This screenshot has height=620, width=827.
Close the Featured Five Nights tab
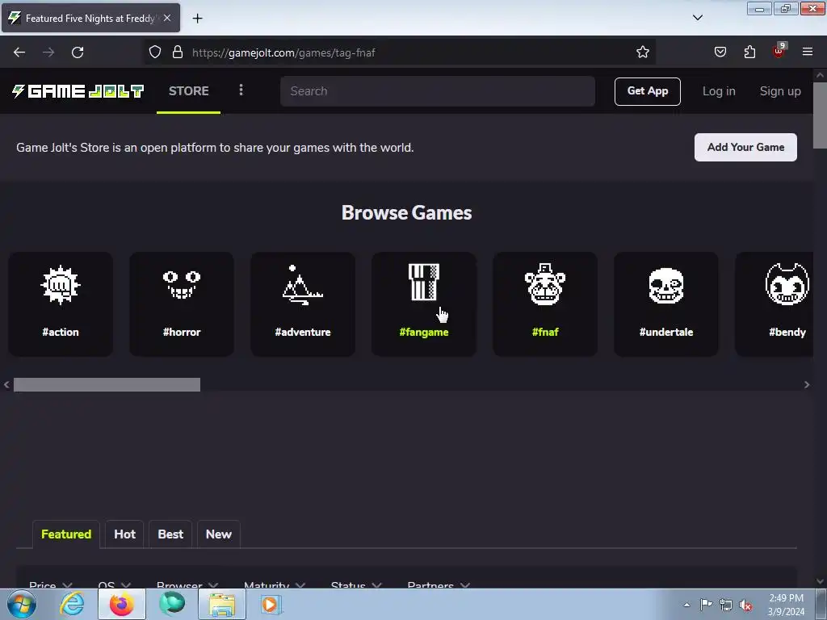167,18
